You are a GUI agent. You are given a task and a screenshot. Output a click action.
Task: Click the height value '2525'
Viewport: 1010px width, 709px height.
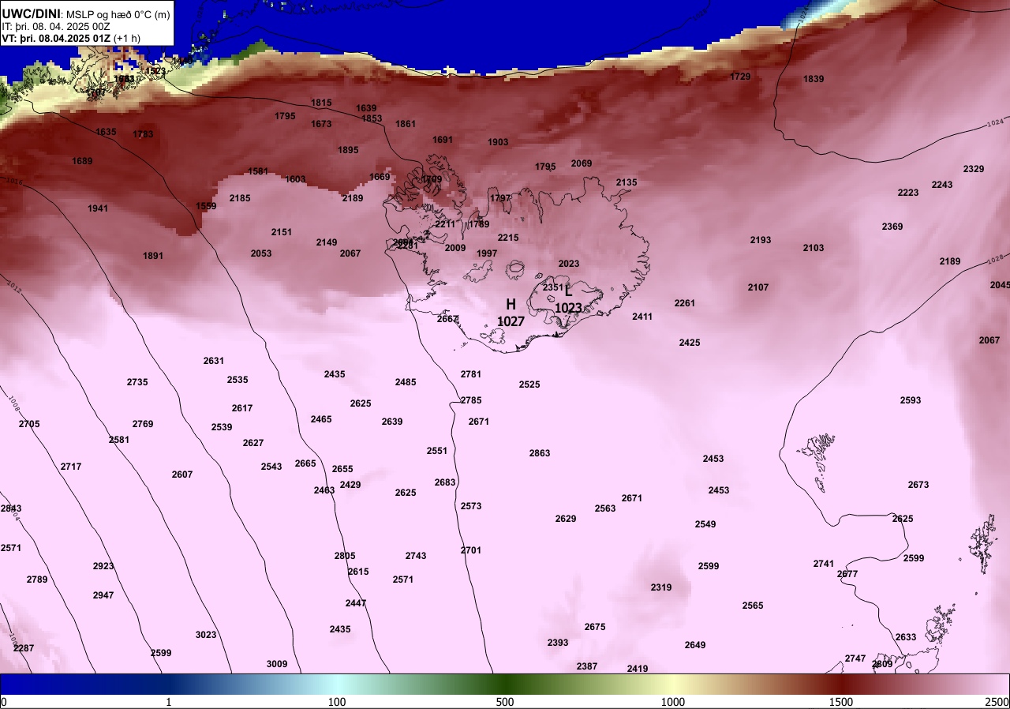point(529,385)
